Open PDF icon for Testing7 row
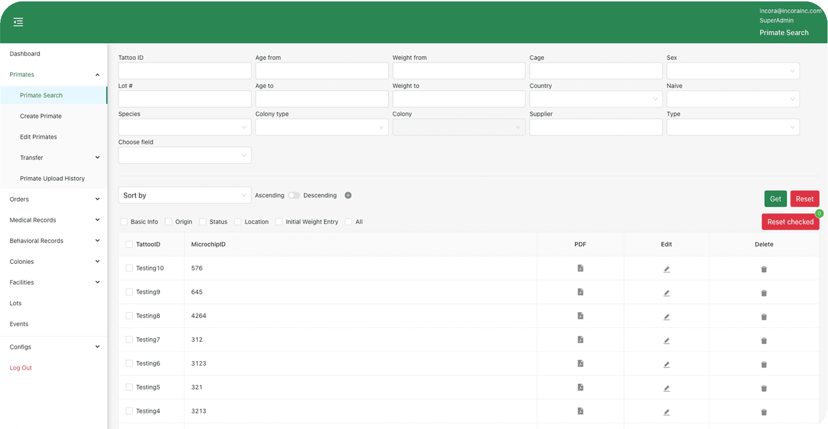The width and height of the screenshot is (828, 429). tap(580, 340)
